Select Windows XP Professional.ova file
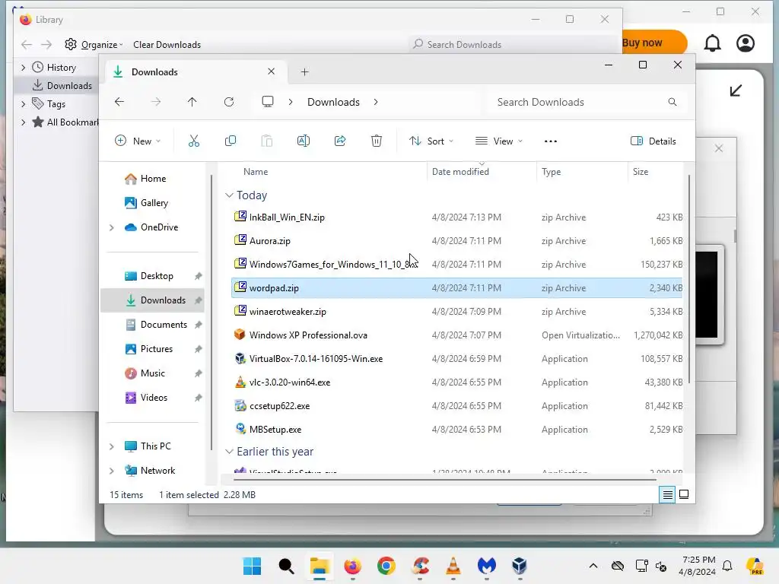 (x=456, y=335)
